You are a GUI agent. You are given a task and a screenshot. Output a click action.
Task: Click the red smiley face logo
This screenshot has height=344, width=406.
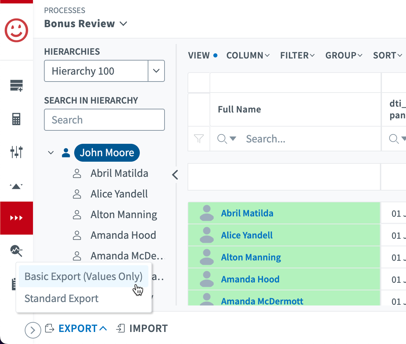coord(16,30)
